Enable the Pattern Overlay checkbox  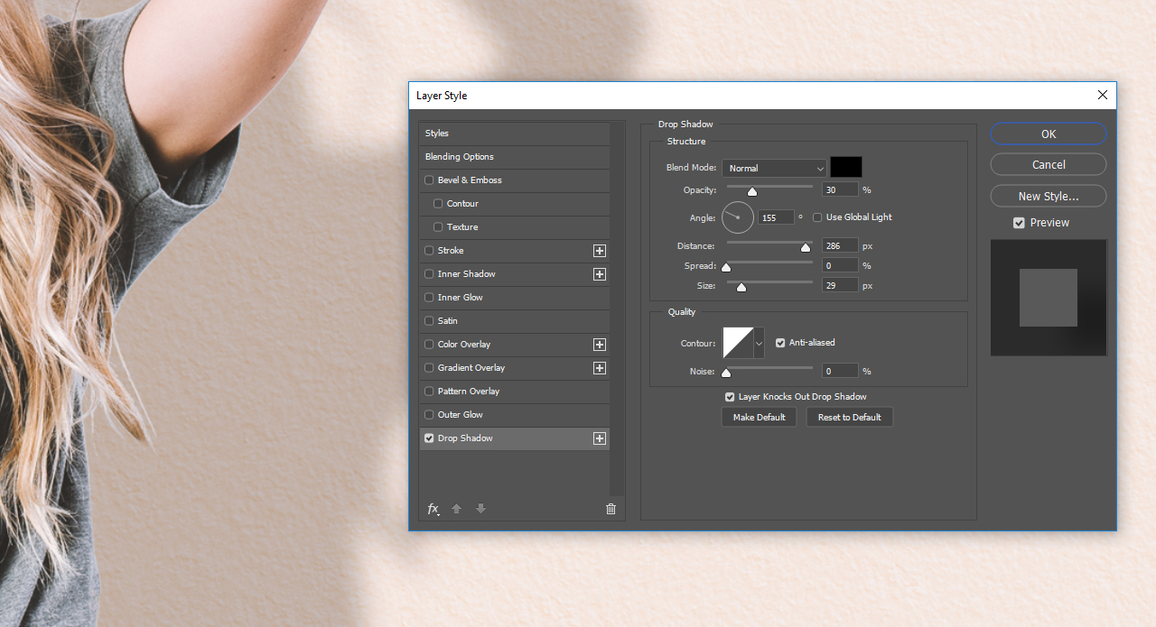point(429,392)
